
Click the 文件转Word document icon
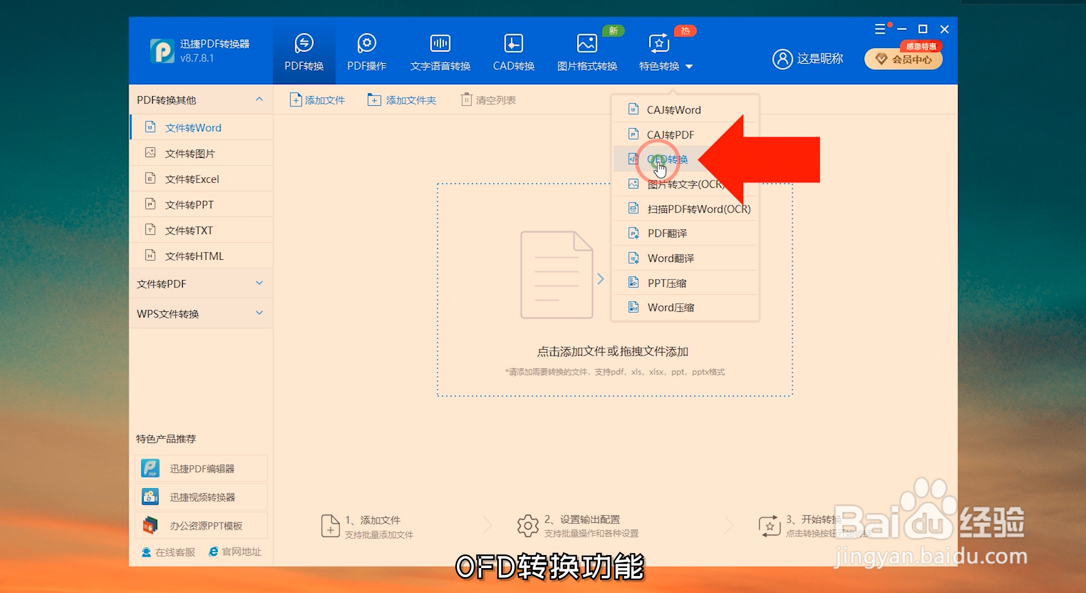click(150, 127)
